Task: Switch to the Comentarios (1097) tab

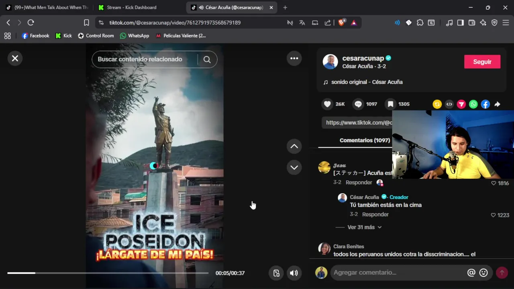Action: point(365,140)
